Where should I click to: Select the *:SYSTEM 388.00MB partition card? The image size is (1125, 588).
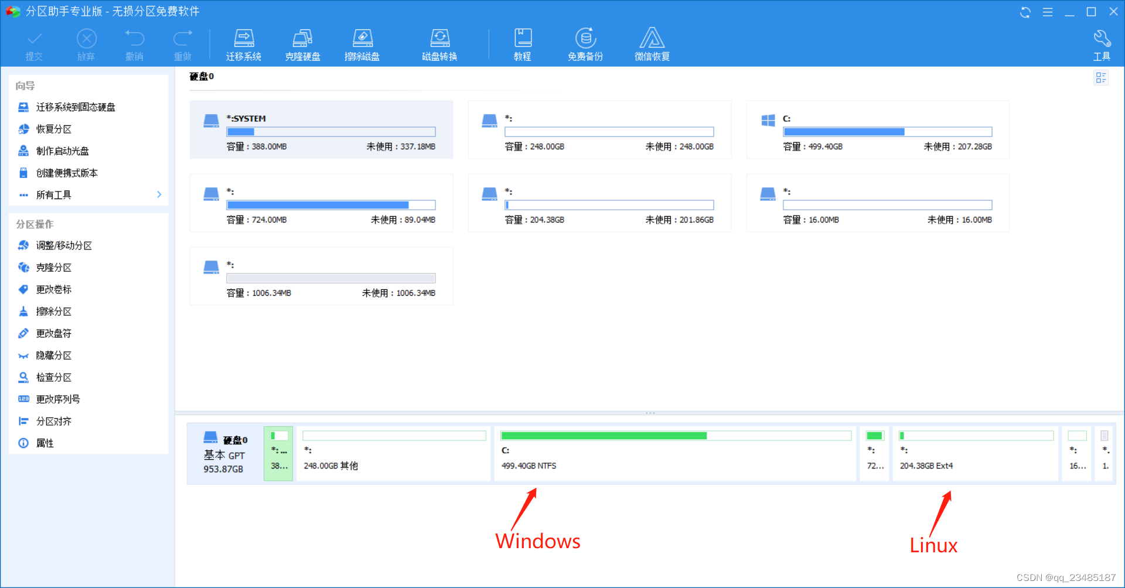pos(321,129)
